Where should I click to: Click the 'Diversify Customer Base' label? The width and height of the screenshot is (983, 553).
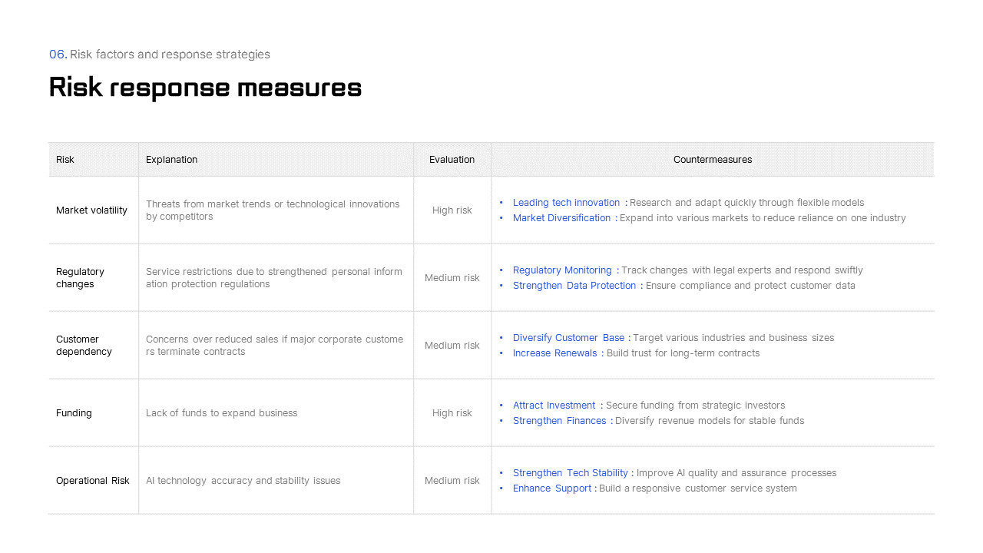(x=568, y=338)
